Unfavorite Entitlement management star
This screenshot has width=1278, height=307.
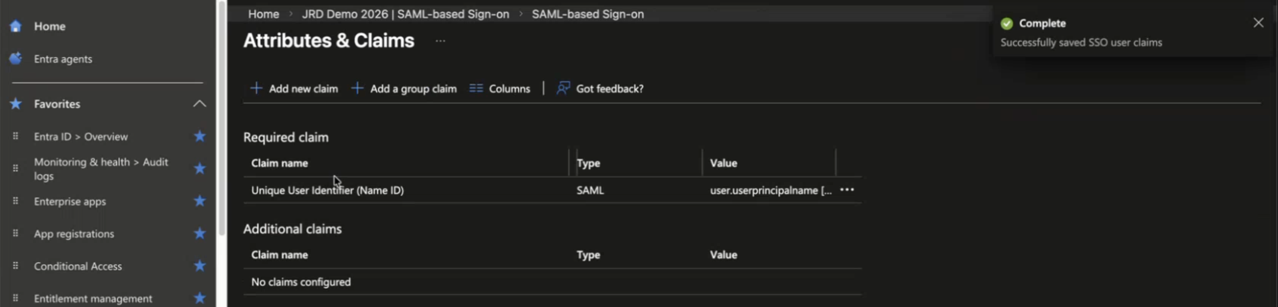click(199, 298)
